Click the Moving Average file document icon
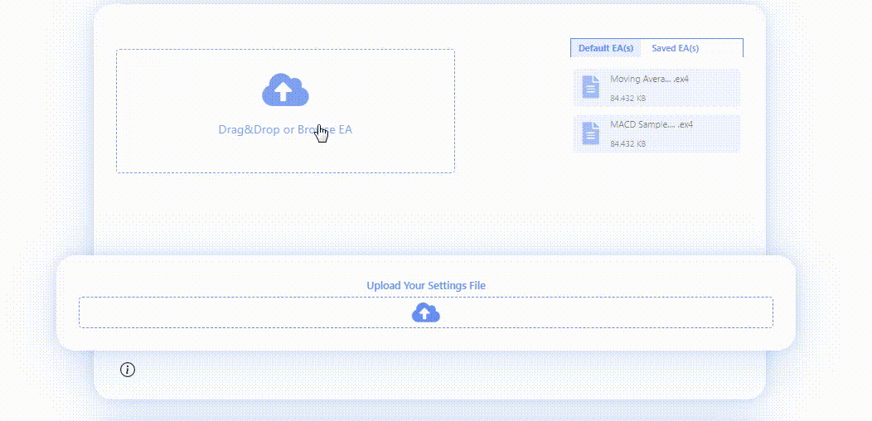 (x=591, y=88)
